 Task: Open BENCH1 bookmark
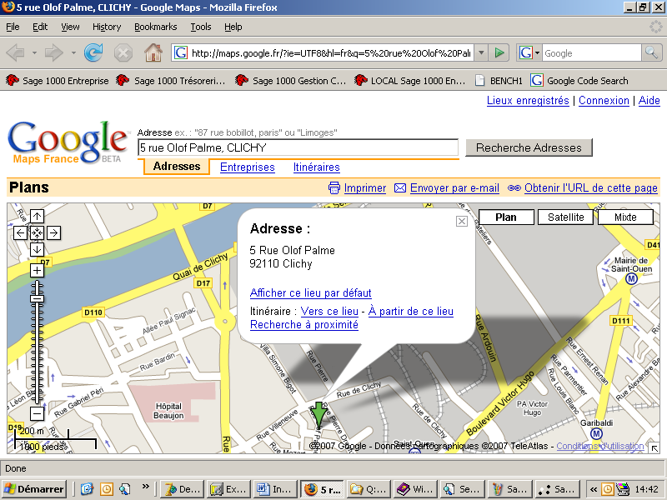coord(499,80)
